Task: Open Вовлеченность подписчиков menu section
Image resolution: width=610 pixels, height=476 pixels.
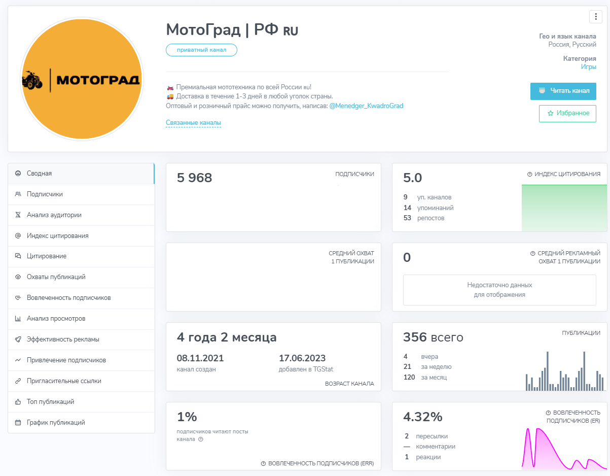Action: pos(68,298)
